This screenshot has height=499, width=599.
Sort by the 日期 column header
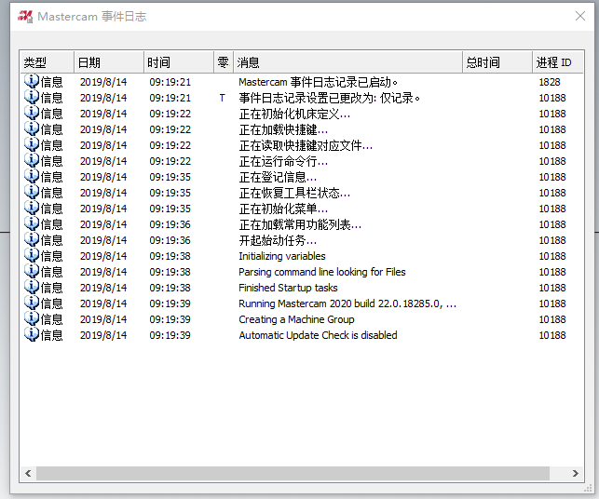point(109,62)
